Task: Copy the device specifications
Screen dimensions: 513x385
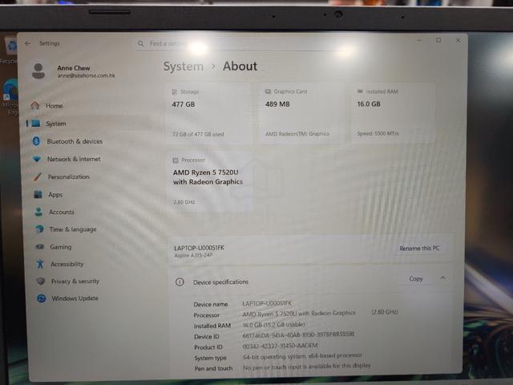Action: click(416, 279)
